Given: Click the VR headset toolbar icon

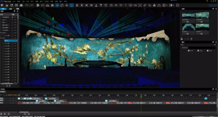Looking at the screenshot, I should 135,5.
